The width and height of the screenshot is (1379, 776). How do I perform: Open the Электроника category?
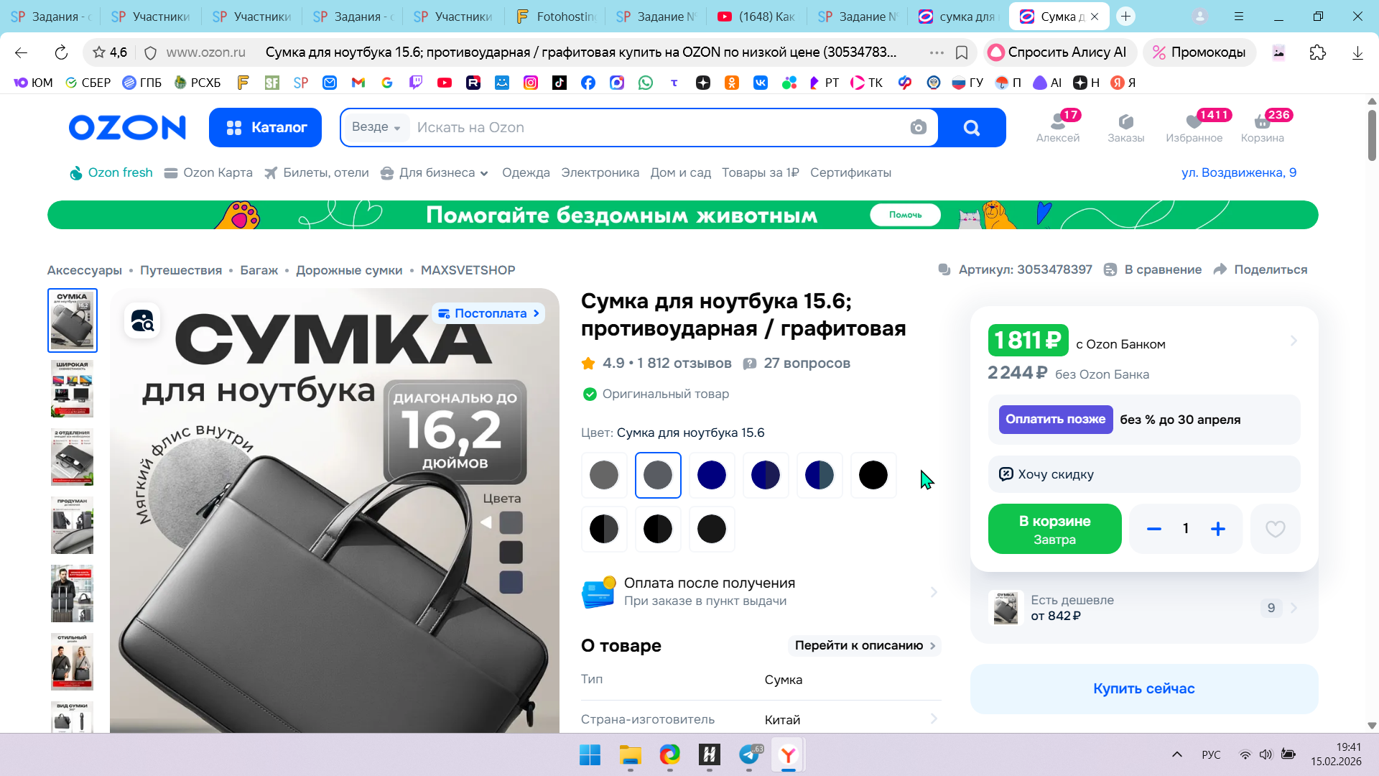pos(600,173)
